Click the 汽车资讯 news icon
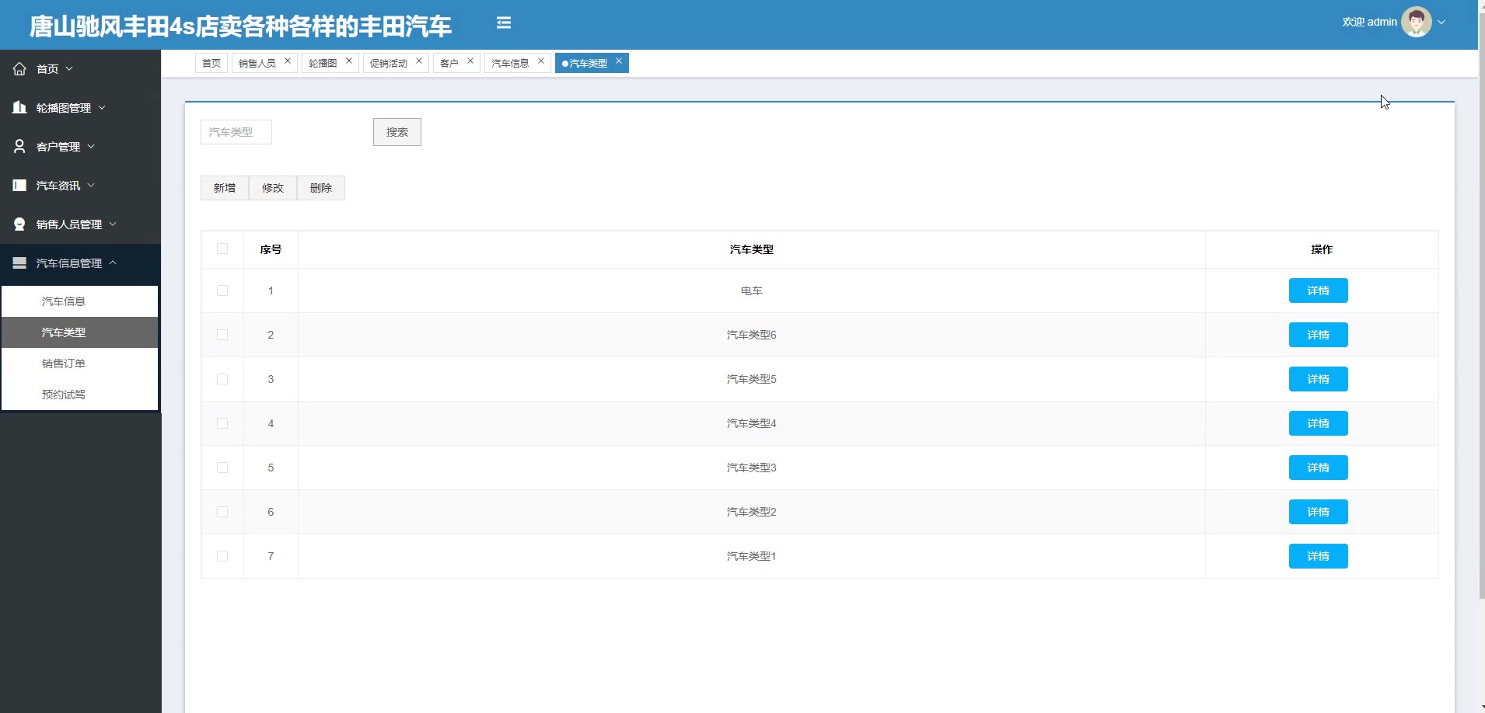Viewport: 1485px width, 713px height. click(19, 185)
